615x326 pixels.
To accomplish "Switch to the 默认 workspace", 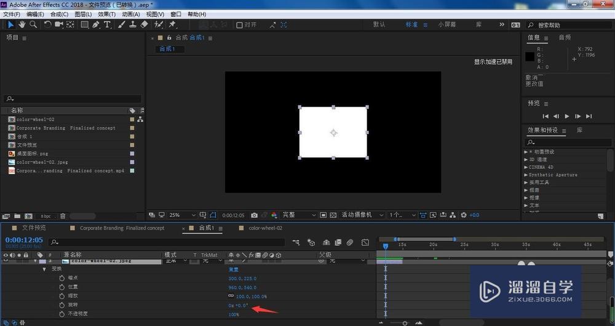I will pyautogui.click(x=379, y=25).
